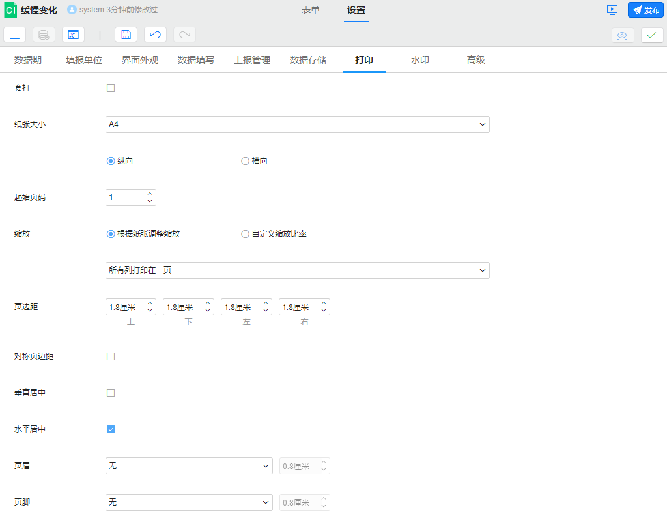The width and height of the screenshot is (667, 518).
Task: Decrease the right margin 右 value
Action: pos(324,311)
